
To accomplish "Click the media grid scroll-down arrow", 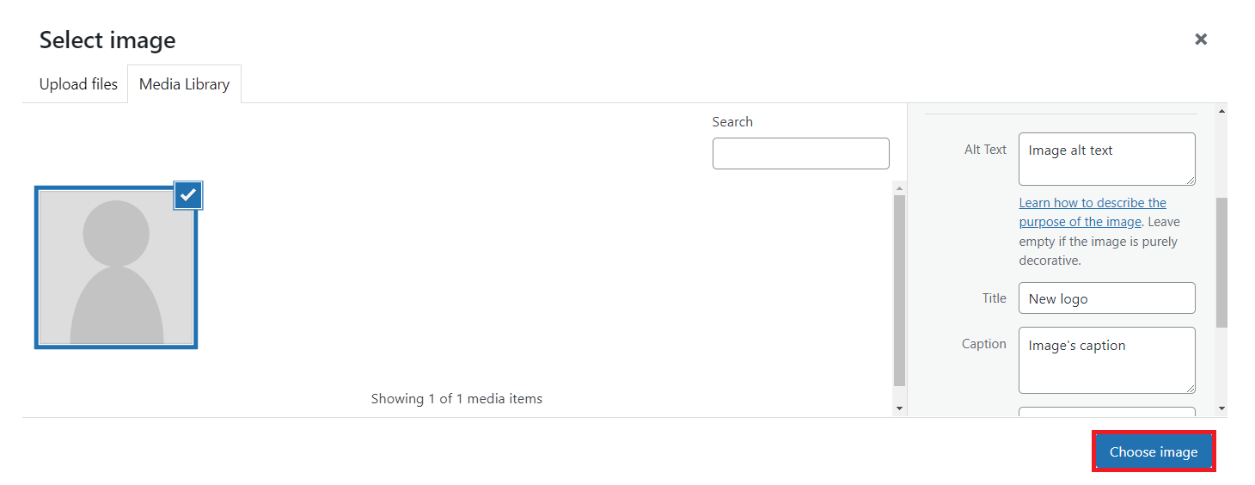I will [900, 408].
